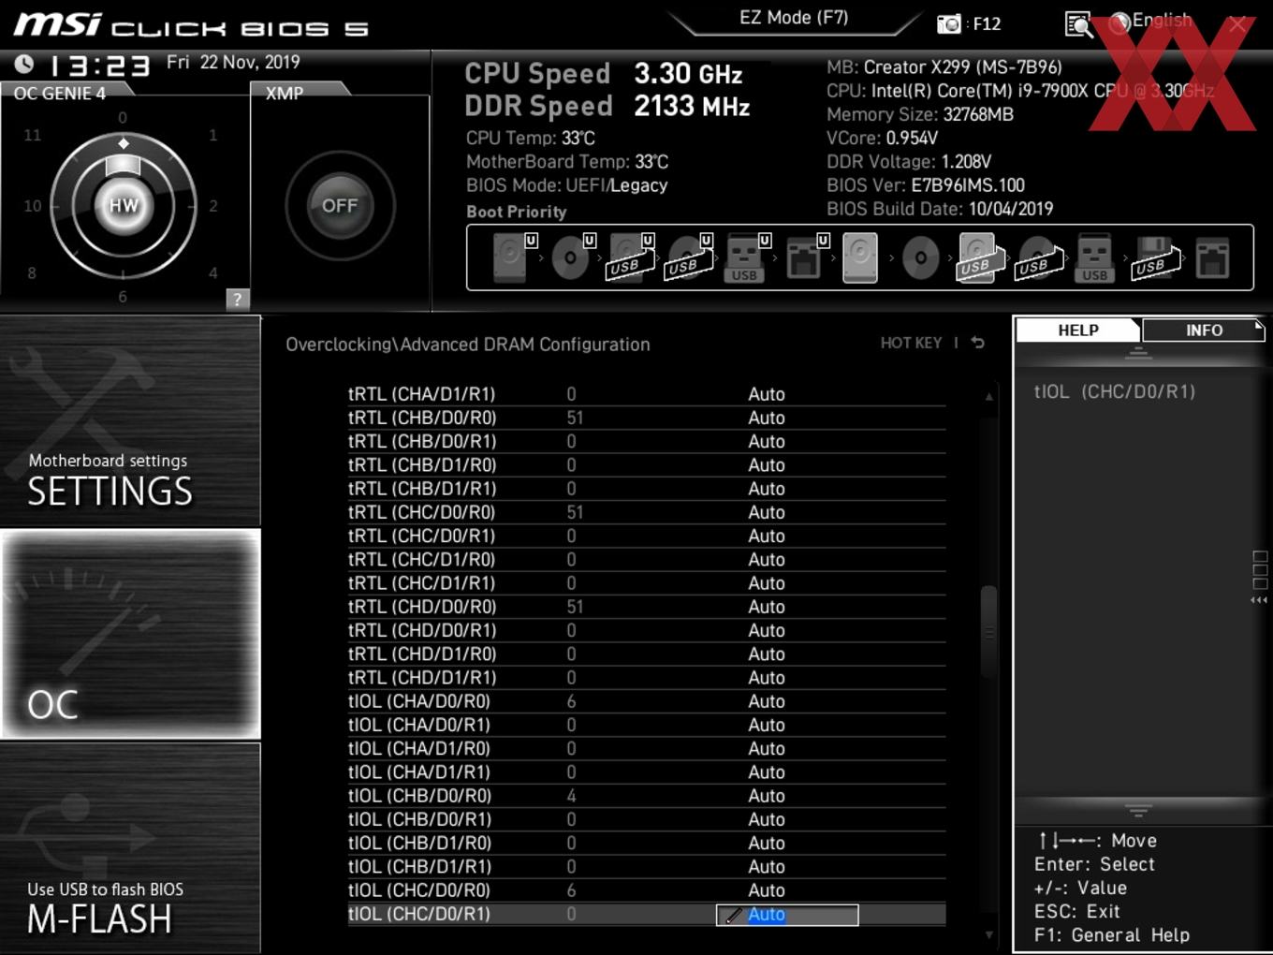
Task: Open M-FLASH BIOS flash utility
Action: click(x=130, y=848)
